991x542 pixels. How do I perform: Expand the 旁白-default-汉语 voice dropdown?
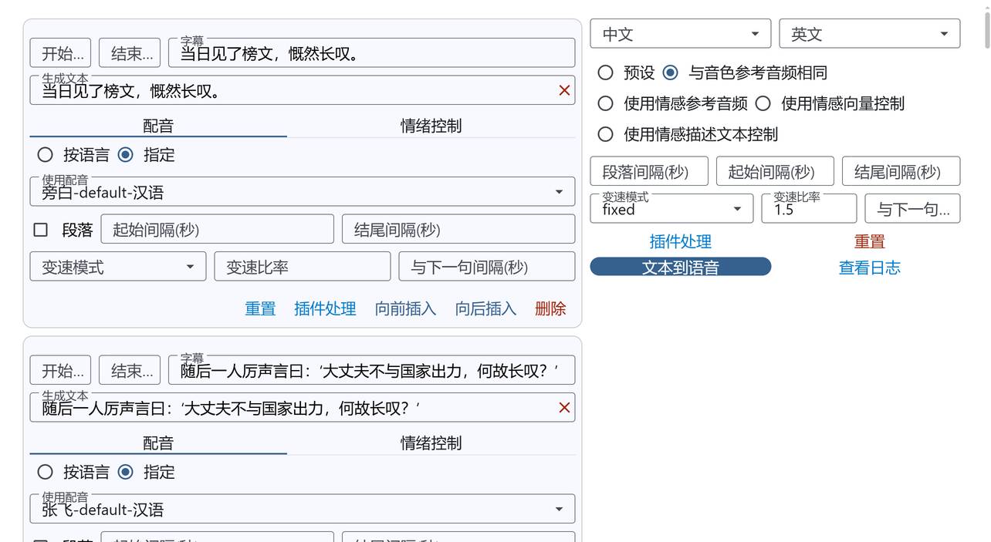pos(302,192)
